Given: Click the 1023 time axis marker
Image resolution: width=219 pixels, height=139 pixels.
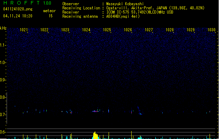Looking at the screenshot, I should tap(65, 30).
